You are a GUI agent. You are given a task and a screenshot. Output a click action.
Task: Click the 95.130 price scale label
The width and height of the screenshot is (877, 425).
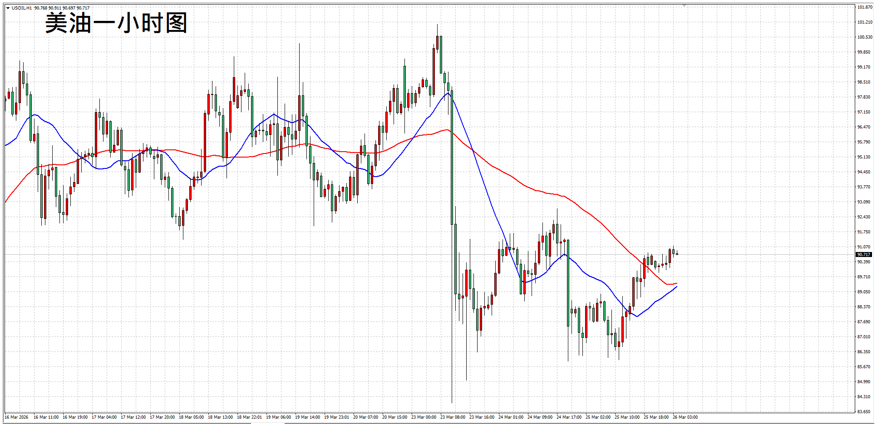864,157
